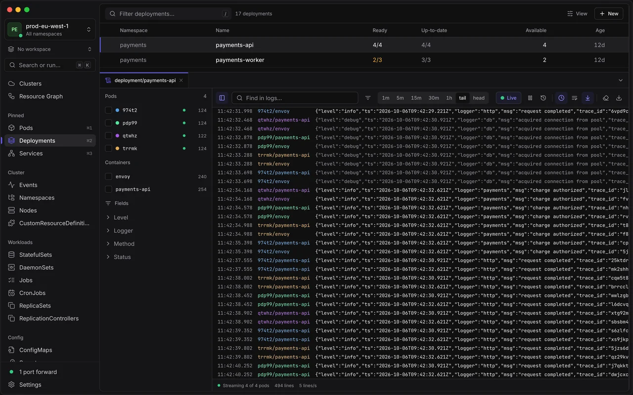This screenshot has height=395, width=633.
Task: Click the New button
Action: click(x=609, y=14)
